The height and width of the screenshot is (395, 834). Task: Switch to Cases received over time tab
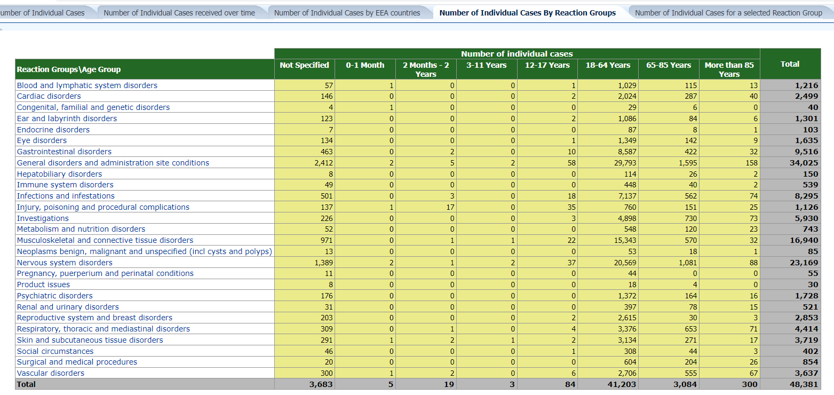179,13
